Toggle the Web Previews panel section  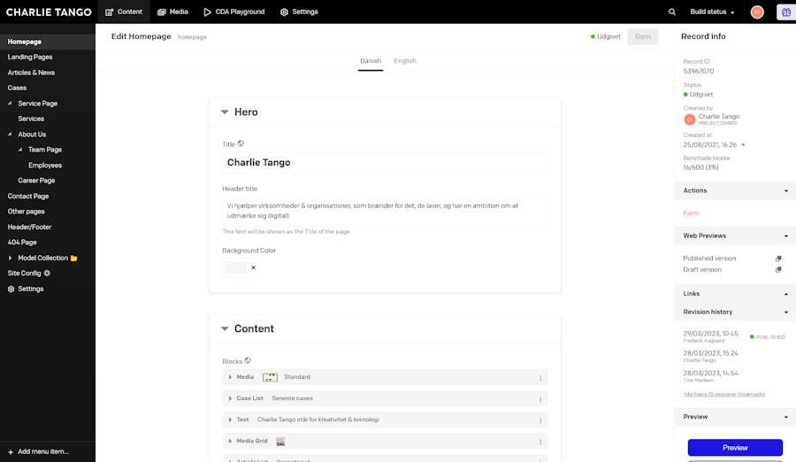pos(735,235)
